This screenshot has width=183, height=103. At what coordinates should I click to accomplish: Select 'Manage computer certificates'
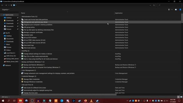(33, 32)
